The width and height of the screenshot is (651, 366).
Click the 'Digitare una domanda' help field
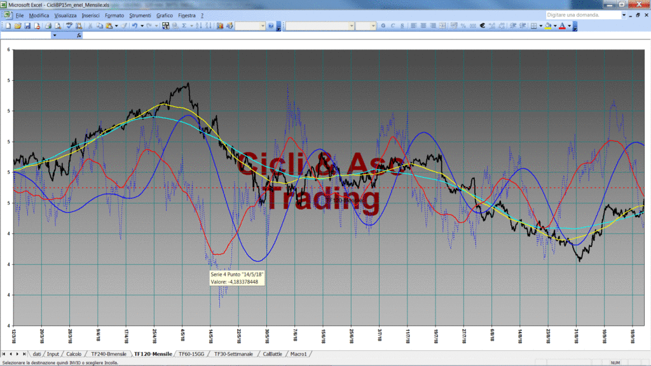click(583, 15)
